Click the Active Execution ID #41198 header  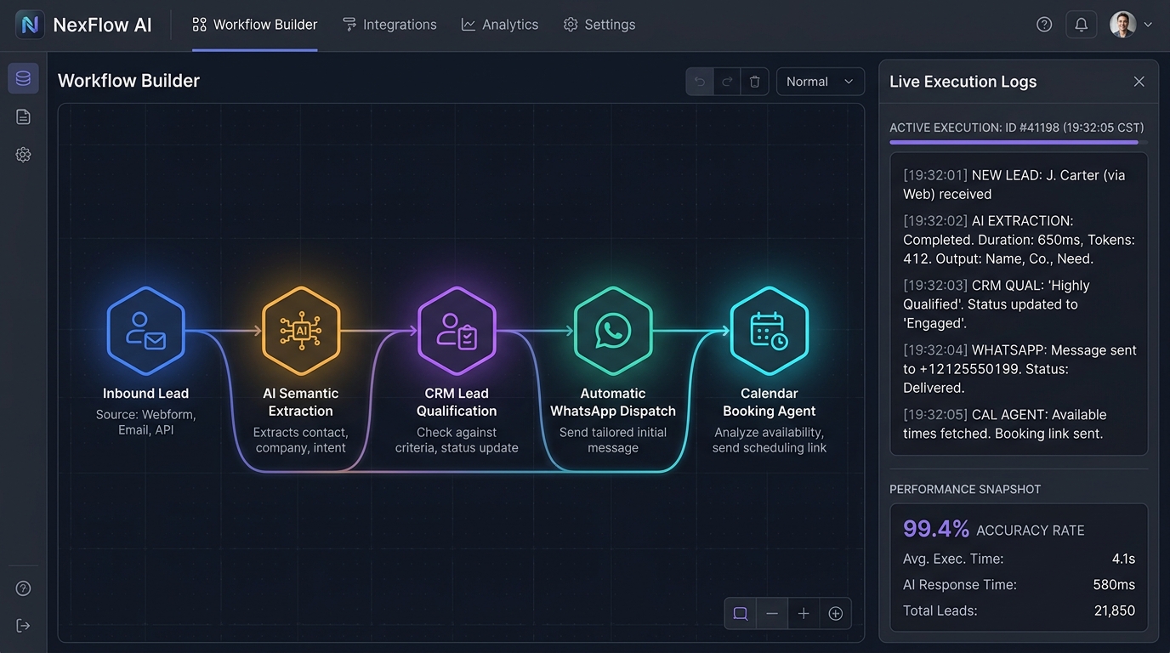(1017, 128)
